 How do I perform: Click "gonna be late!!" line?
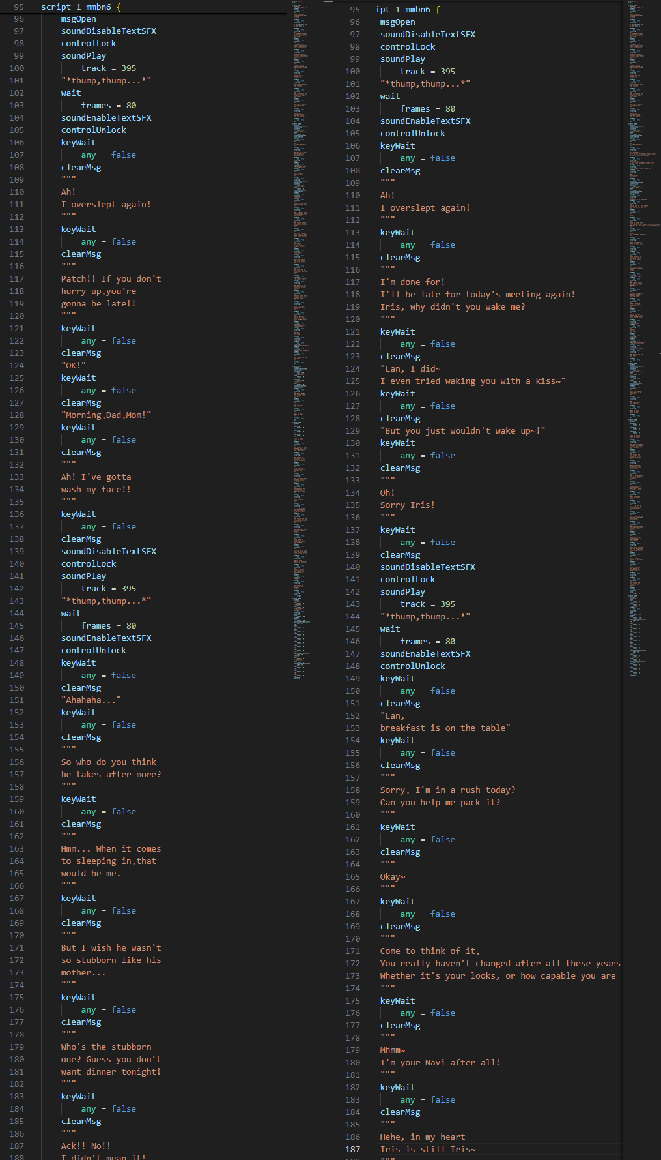[99, 304]
